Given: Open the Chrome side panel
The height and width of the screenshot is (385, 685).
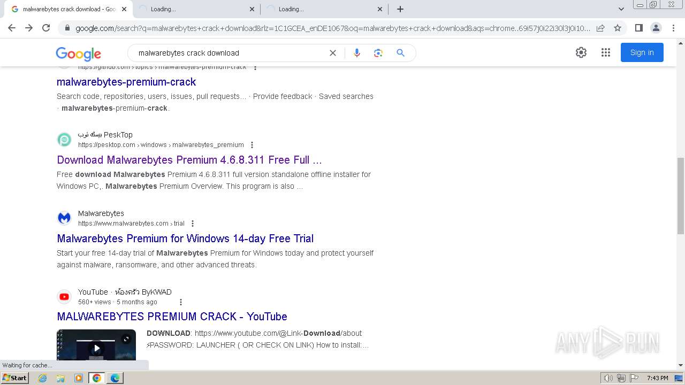Looking at the screenshot, I should click(x=638, y=28).
